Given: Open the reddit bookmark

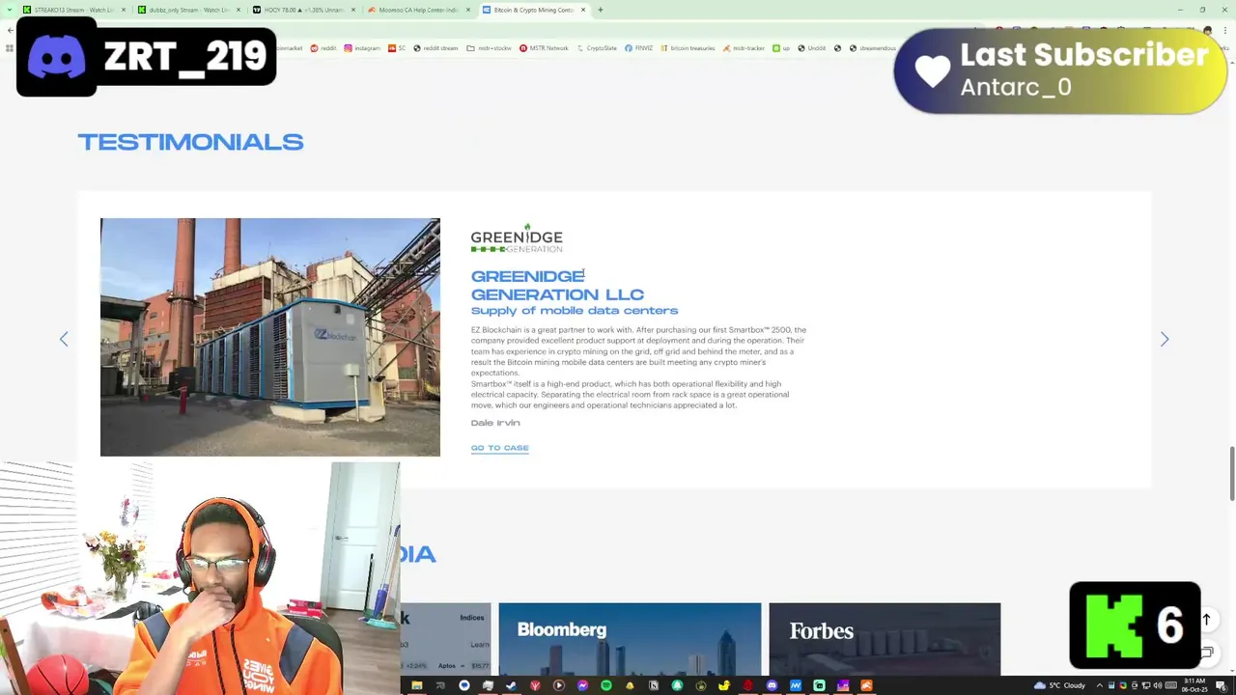Looking at the screenshot, I should click(323, 48).
